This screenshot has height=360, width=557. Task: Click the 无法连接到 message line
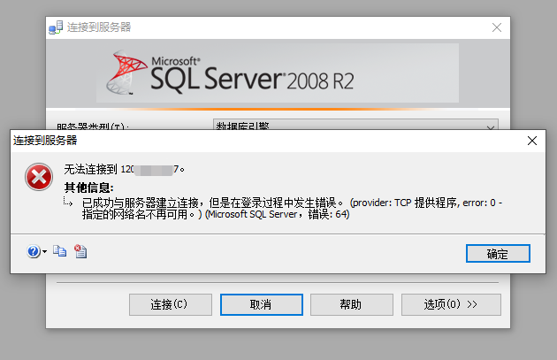click(124, 170)
